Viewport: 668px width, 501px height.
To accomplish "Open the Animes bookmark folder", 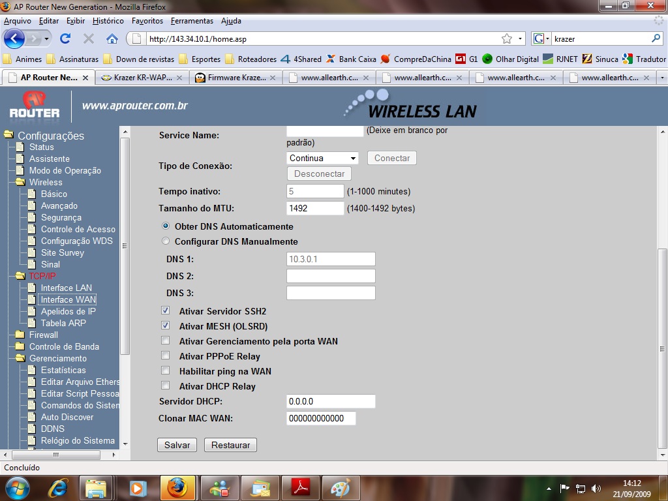I will click(22, 59).
